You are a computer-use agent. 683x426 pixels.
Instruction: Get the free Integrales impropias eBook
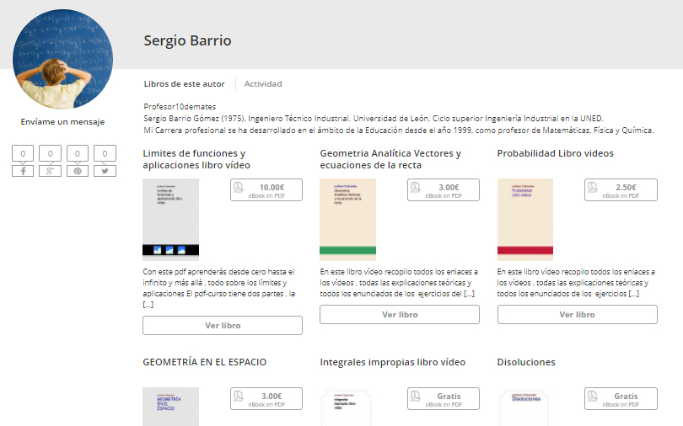[x=444, y=398]
